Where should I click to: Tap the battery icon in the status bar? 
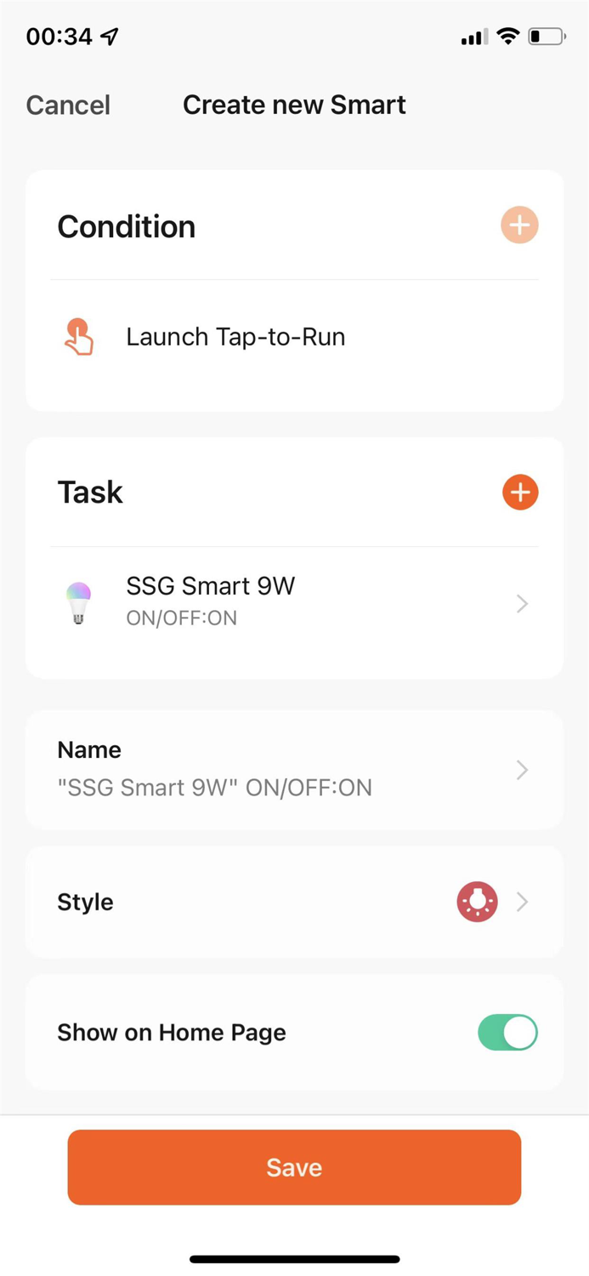pyautogui.click(x=547, y=36)
